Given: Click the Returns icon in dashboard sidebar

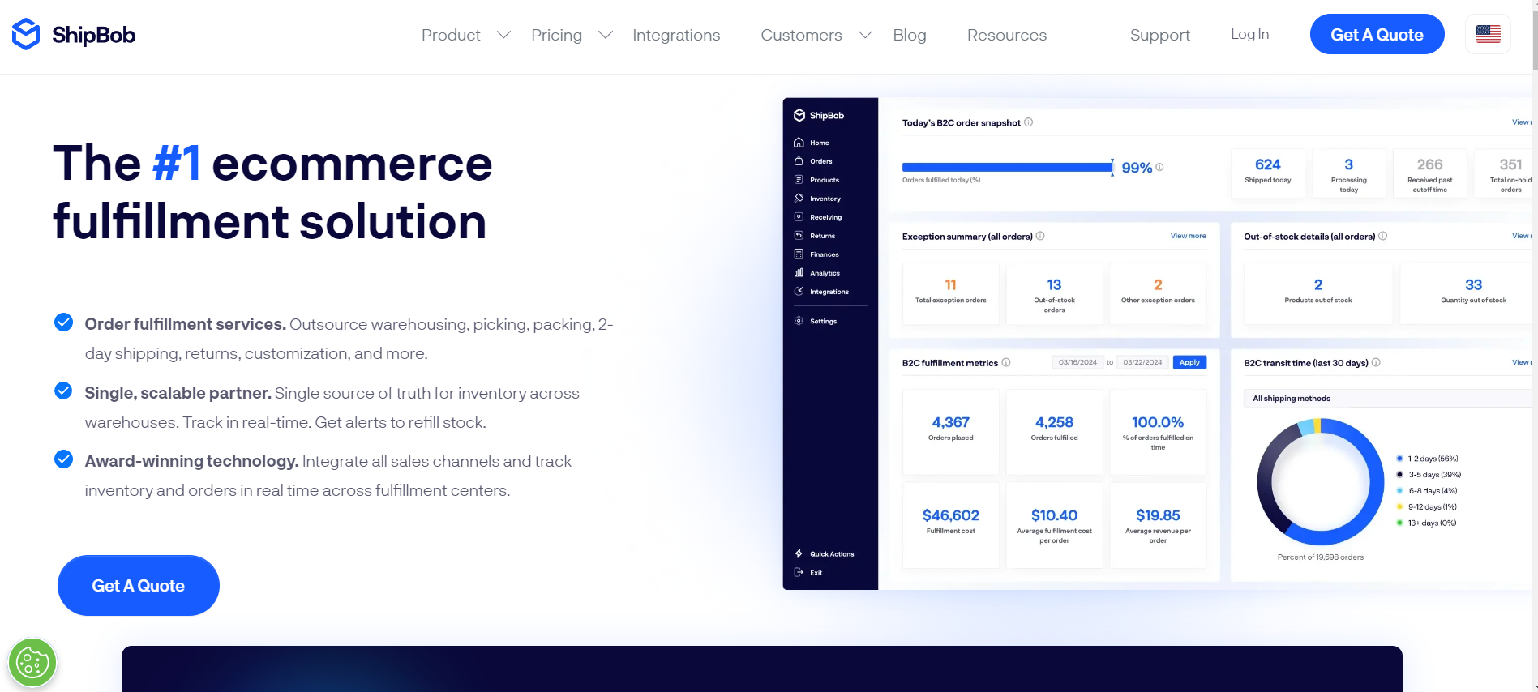Looking at the screenshot, I should point(799,236).
